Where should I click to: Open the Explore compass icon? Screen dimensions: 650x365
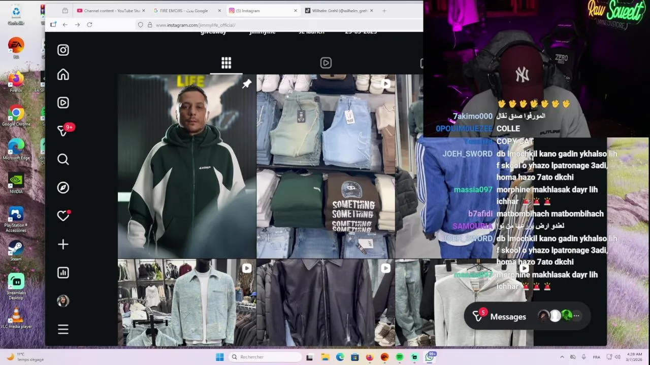pyautogui.click(x=63, y=188)
